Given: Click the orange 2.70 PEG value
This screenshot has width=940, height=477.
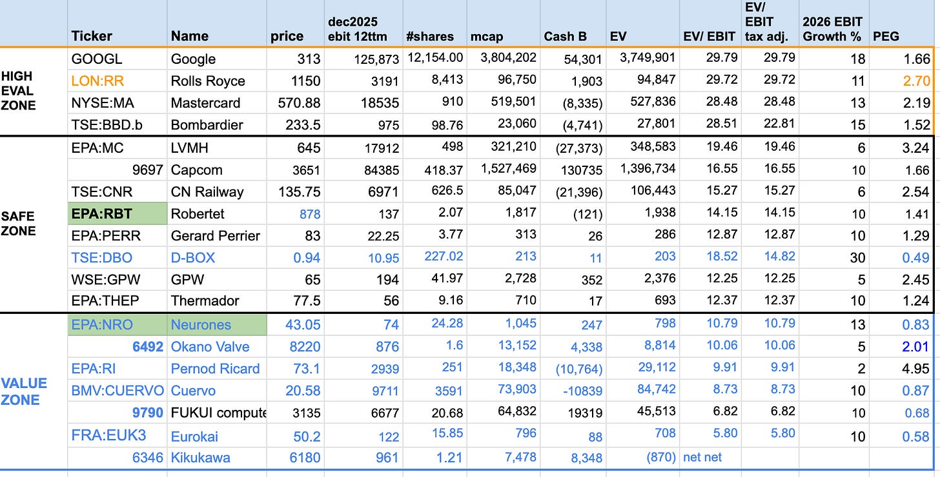Looking at the screenshot, I should [917, 81].
